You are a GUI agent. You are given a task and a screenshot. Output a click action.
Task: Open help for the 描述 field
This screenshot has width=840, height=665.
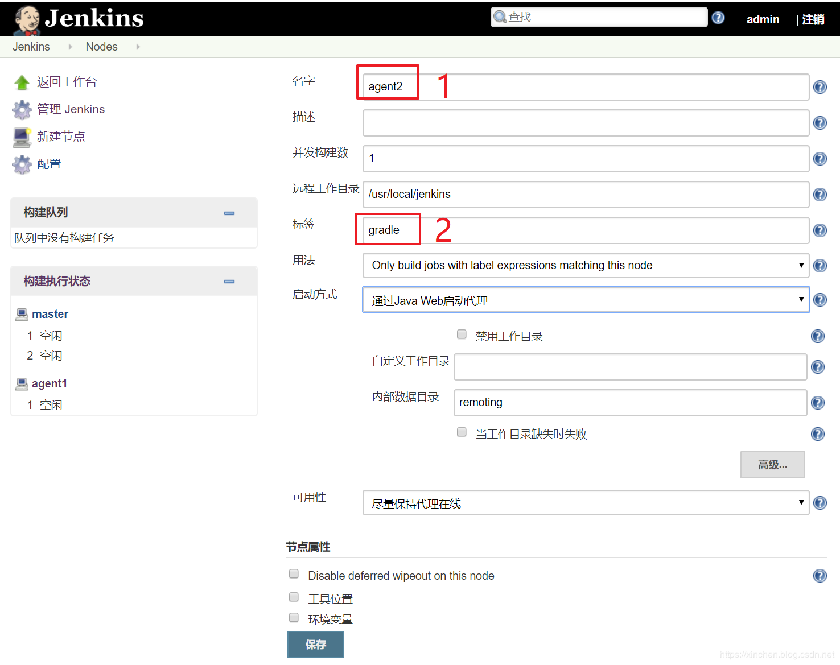(820, 123)
